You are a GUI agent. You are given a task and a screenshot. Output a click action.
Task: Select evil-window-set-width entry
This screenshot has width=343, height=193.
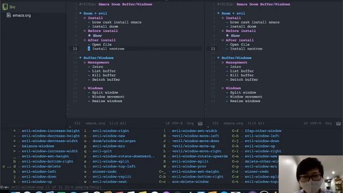click(x=195, y=131)
